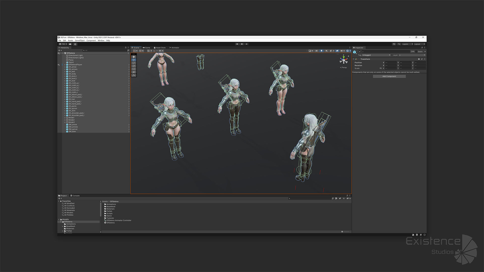Lock the Inspector panel

[x=422, y=48]
